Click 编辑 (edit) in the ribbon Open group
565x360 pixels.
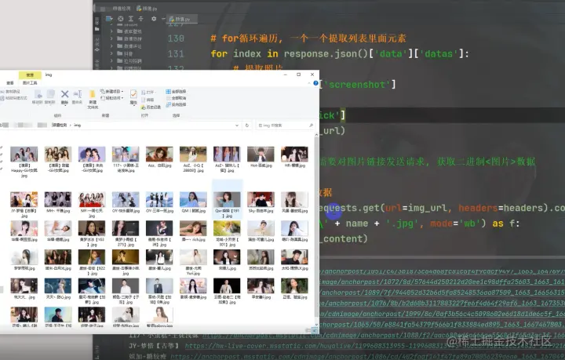pos(148,100)
